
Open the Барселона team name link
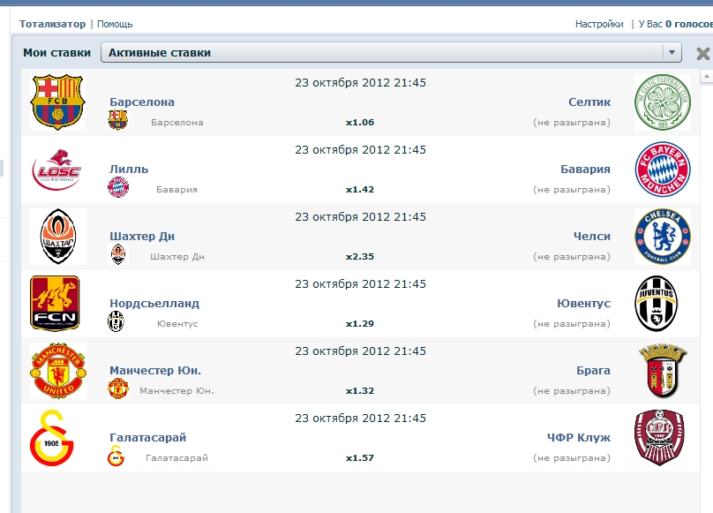pos(142,102)
